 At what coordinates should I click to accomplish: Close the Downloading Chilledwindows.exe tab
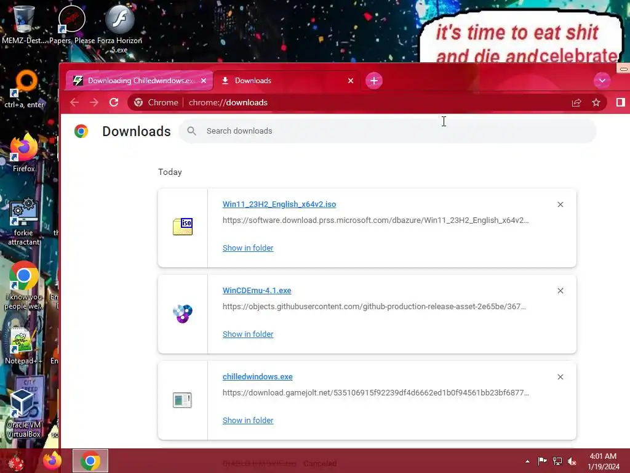pyautogui.click(x=204, y=81)
